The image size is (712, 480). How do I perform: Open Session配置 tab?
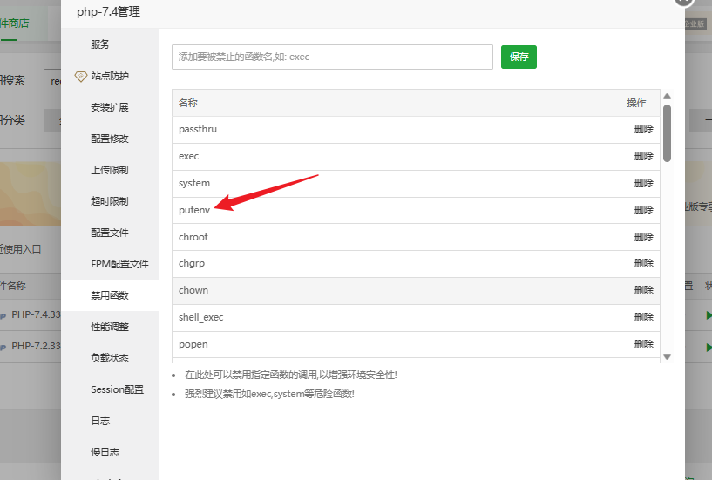117,389
